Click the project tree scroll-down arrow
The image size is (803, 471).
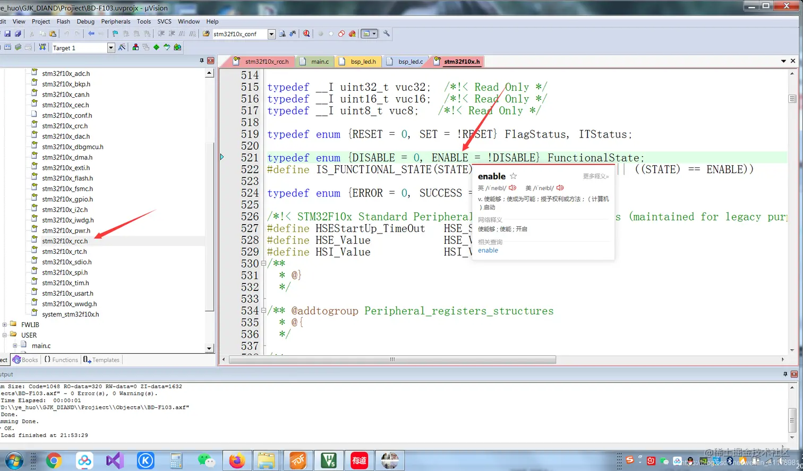(209, 348)
